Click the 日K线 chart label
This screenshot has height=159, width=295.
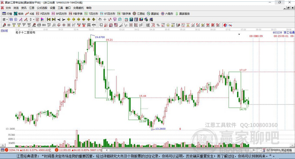pyautogui.click(x=4, y=31)
